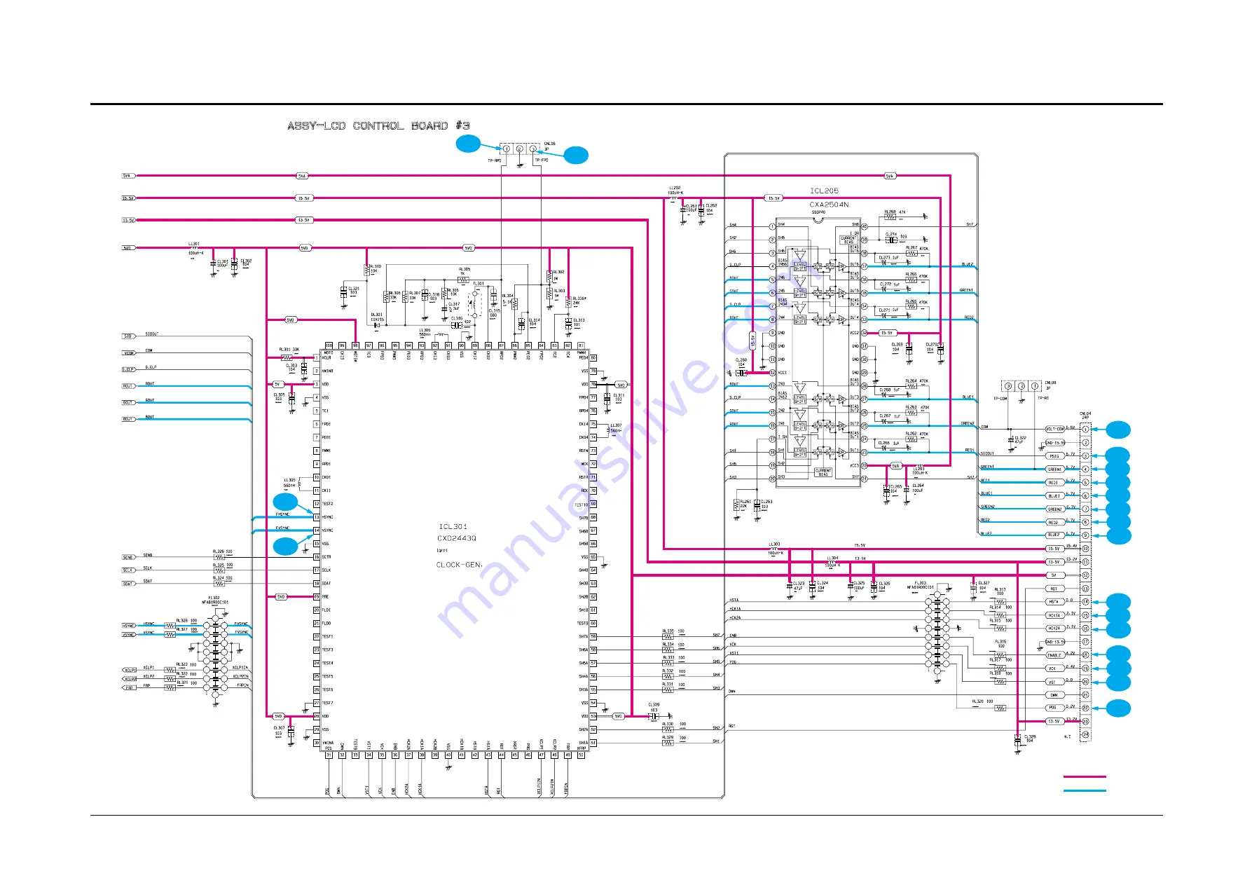Click the CL269 capacitor label
Image resolution: width=1252 pixels, height=885 pixels.
pos(897,346)
